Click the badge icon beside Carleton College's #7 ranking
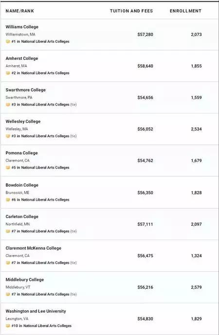219x335 pixels. click(x=8, y=231)
